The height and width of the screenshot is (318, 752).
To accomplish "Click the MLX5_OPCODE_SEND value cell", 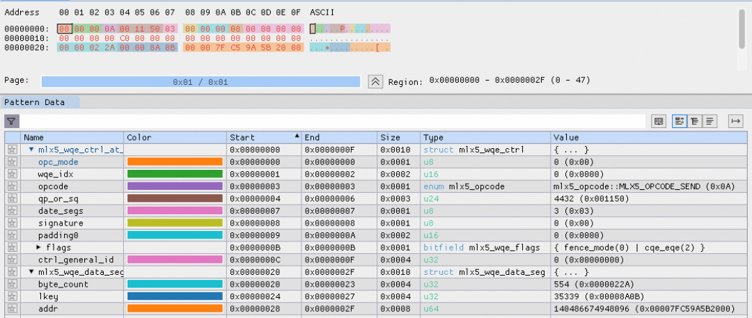I will tap(645, 186).
